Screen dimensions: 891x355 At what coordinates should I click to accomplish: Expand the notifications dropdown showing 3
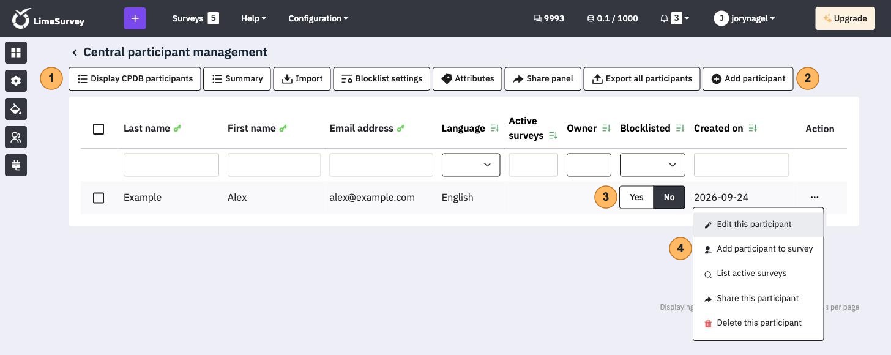coord(680,18)
